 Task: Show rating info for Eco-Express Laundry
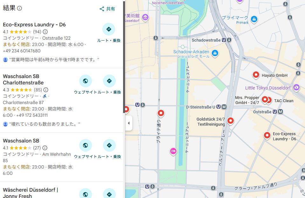(x=45, y=32)
